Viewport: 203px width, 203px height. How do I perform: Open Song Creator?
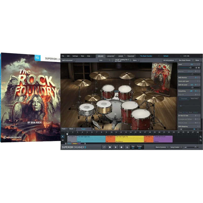[x=176, y=147]
